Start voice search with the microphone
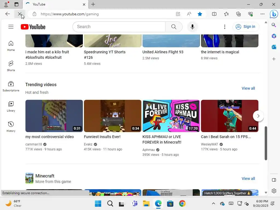 192,27
